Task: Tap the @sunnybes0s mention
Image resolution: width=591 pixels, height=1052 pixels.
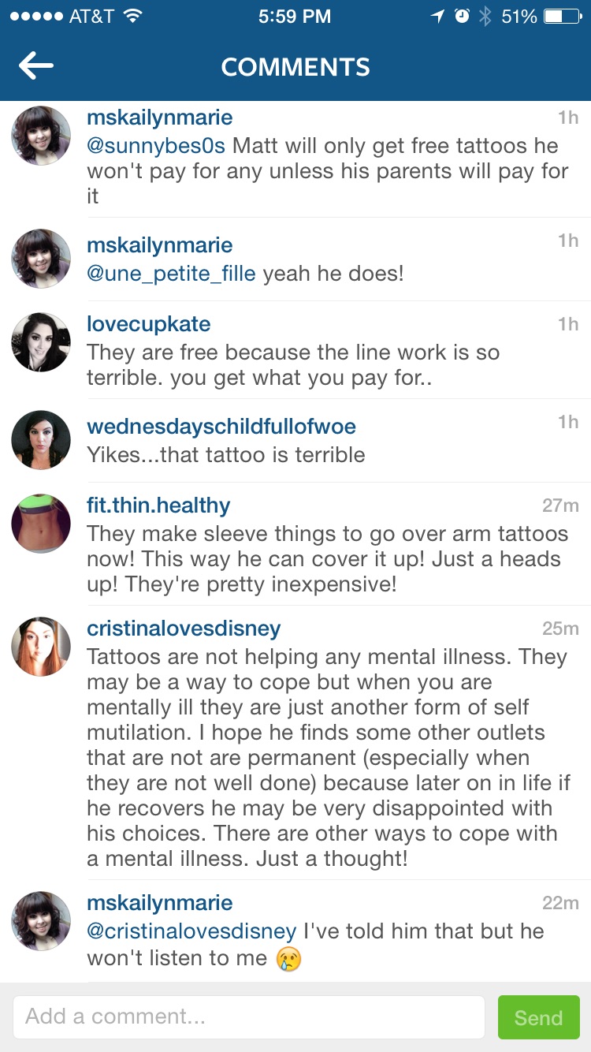Action: (156, 146)
